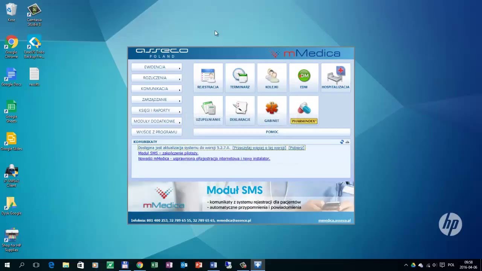Open the Gabinet module
Viewport: 482px width, 271px height.
(272, 110)
